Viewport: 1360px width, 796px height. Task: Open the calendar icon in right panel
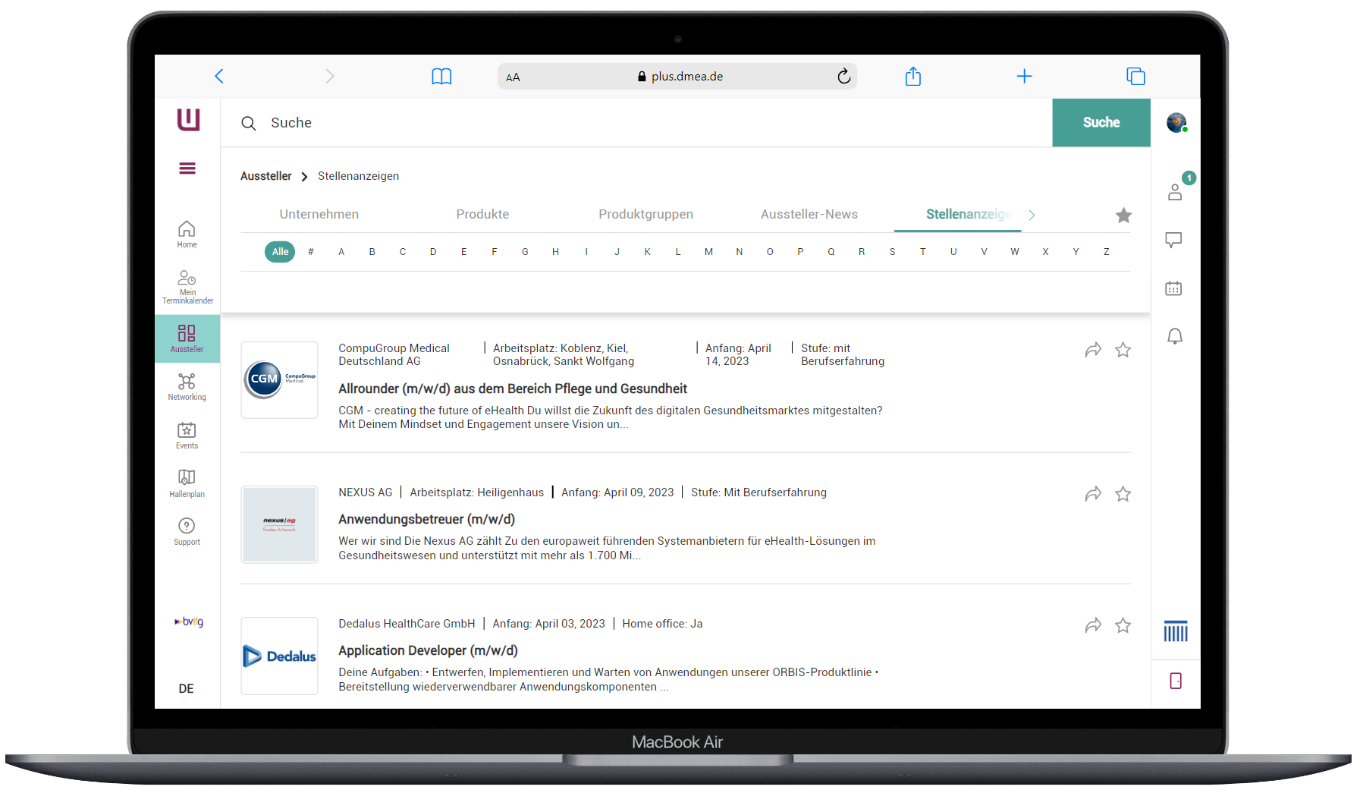(x=1173, y=288)
